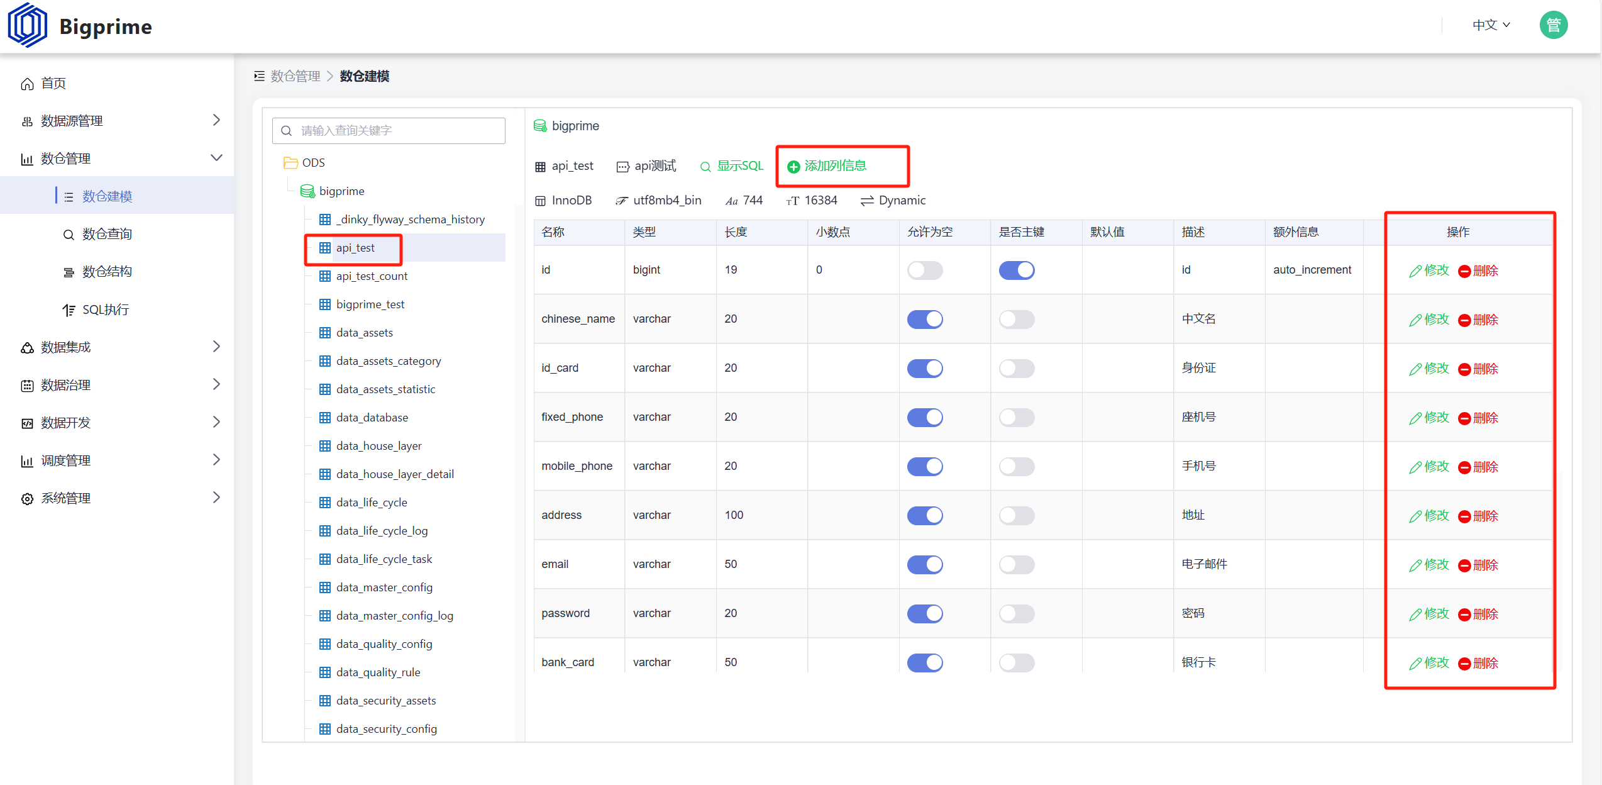The height and width of the screenshot is (785, 1602).
Task: Open the 中文 language dropdown
Action: (1491, 25)
